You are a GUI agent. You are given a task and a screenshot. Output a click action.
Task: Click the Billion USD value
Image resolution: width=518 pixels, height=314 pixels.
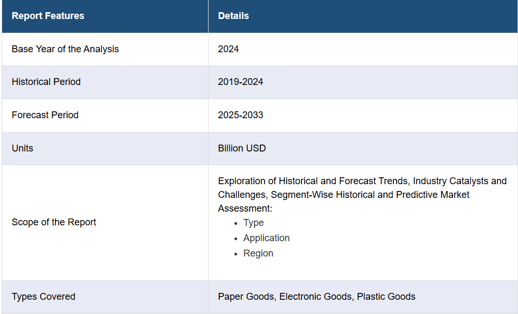point(242,148)
